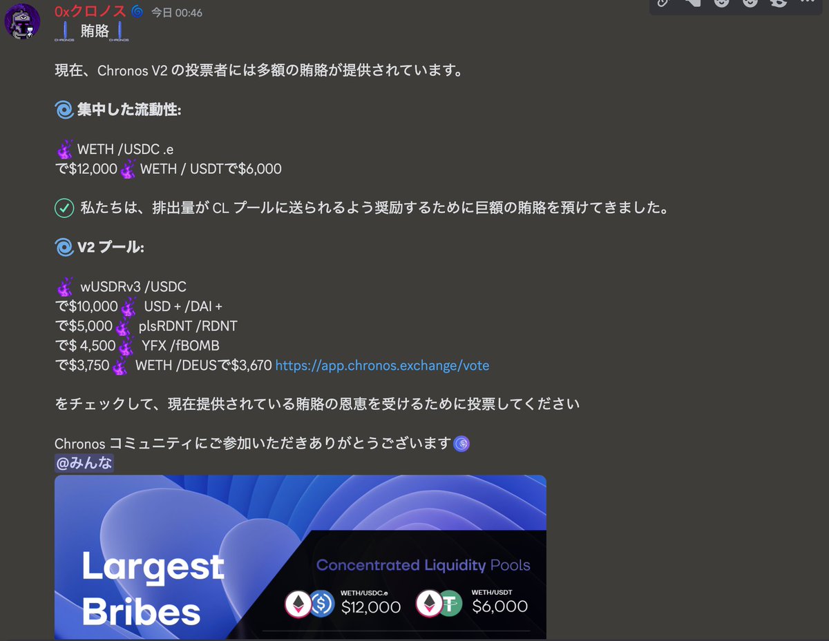Click the Chronos コミュニティ thank-you line

[253, 444]
